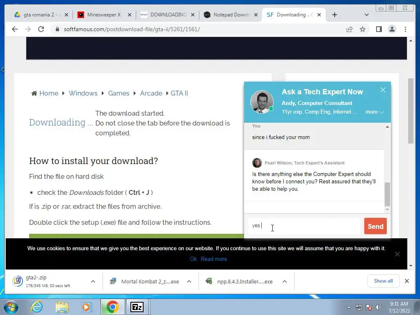
Task: Open the GTA II breadcrumb link
Action: point(179,93)
